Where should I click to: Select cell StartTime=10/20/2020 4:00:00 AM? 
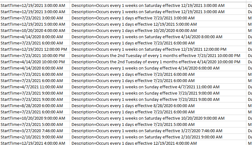point(35,31)
